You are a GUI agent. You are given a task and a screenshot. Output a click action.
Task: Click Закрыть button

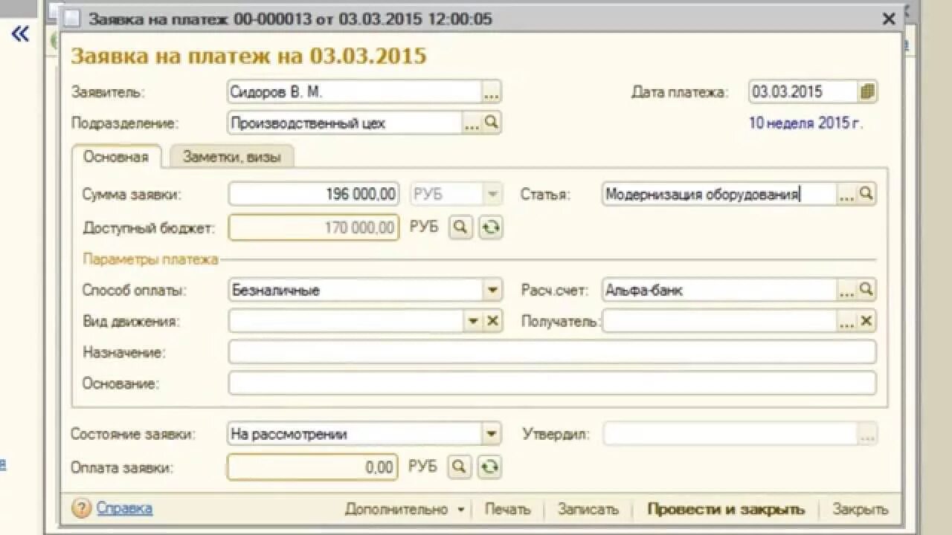(861, 509)
